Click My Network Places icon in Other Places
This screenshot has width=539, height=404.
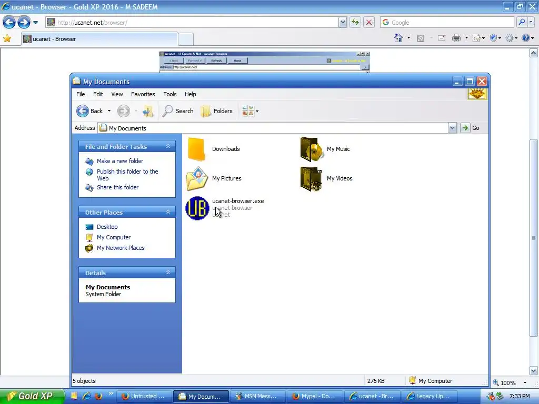coord(89,248)
